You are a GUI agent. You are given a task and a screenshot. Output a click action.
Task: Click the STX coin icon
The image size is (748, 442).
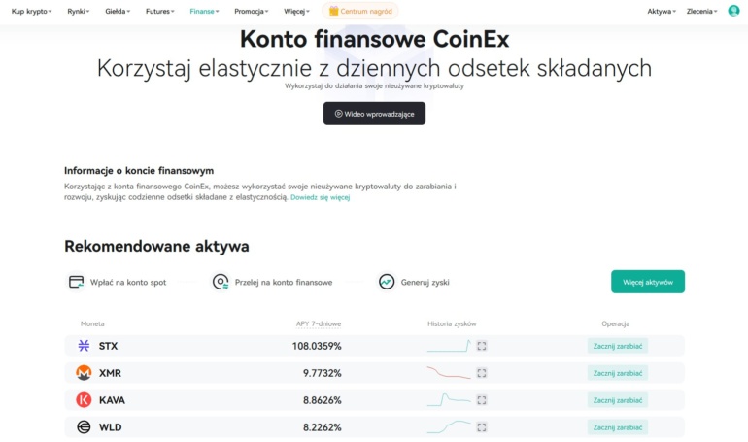pos(84,346)
